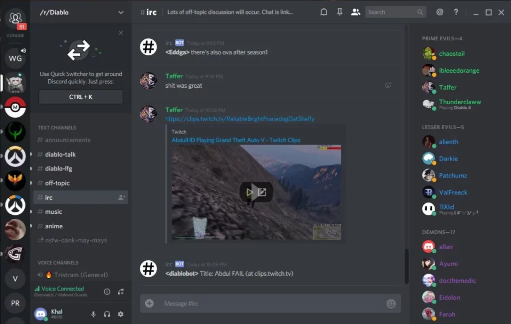
Task: Disconnect from voice call
Action: (x=121, y=292)
